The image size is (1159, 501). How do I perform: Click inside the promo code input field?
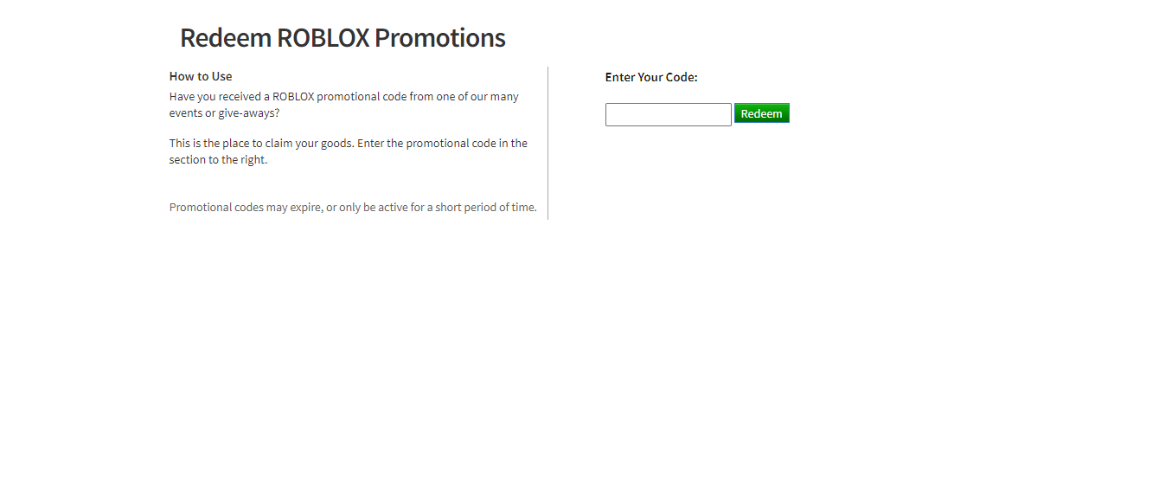[x=668, y=113]
